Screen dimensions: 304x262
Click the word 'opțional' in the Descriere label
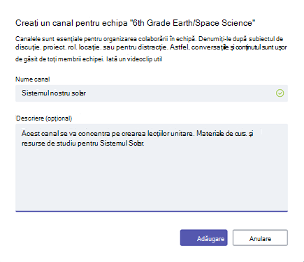tap(59, 118)
